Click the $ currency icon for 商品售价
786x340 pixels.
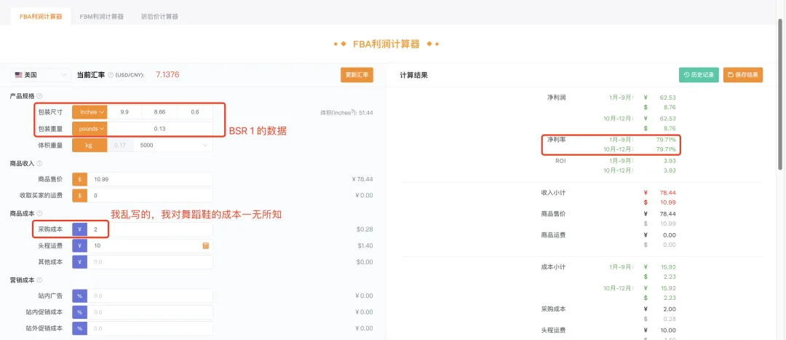tap(80, 179)
